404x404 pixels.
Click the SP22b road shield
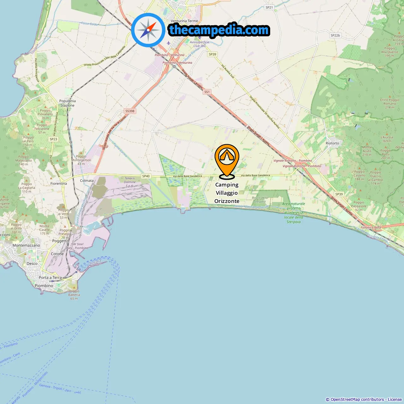[335, 35]
